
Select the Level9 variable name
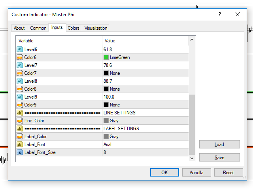point(31,97)
